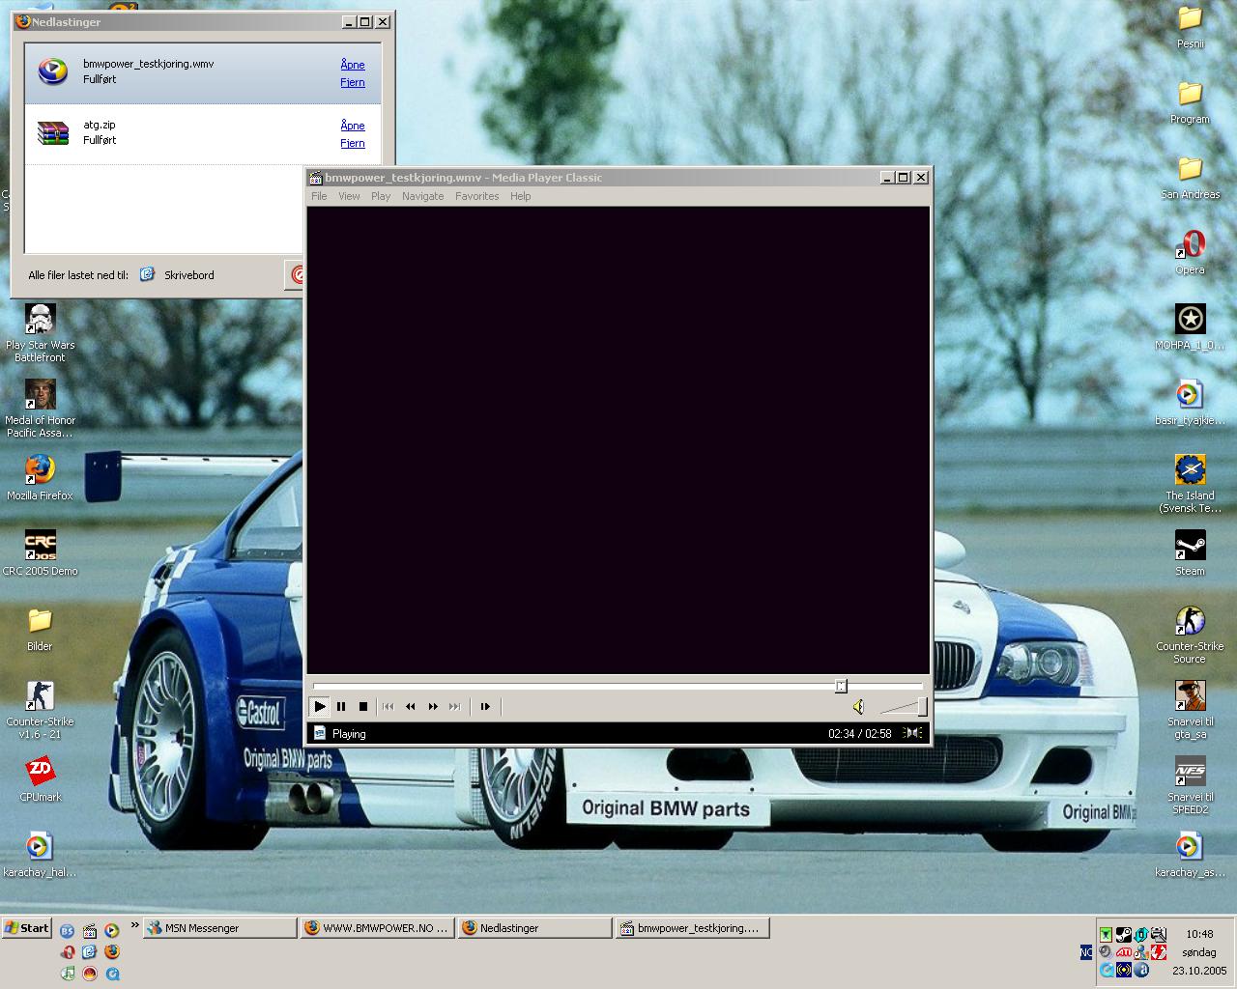Viewport: 1237px width, 989px height.
Task: Click the volume slider handle
Action: pyautogui.click(x=922, y=707)
